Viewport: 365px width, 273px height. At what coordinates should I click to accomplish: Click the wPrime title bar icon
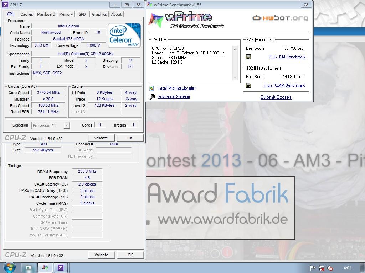(150, 5)
